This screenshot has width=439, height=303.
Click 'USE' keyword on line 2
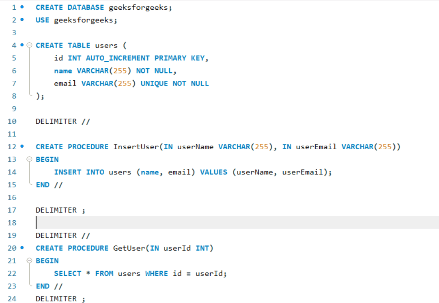coord(42,20)
